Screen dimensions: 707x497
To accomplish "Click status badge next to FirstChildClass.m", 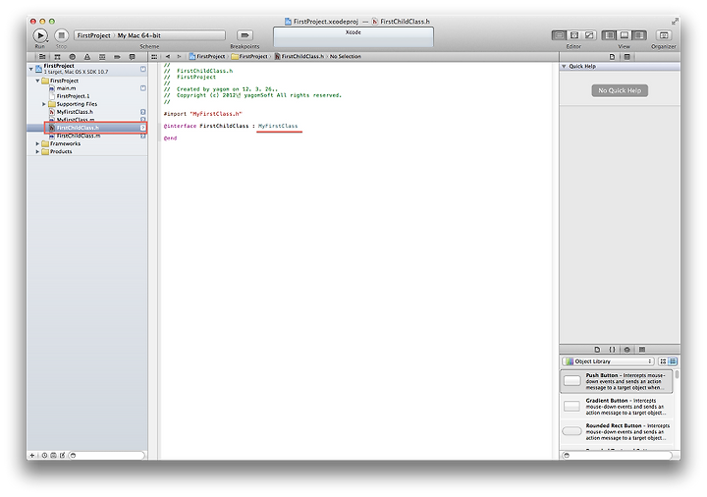I will pos(143,136).
